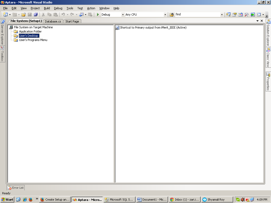Select Shortcut to Primary output from iMerit_IEEE
Image resolution: width=271 pixels, height=203 pixels.
153,27
